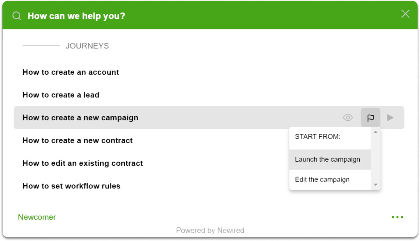This screenshot has width=420, height=241.
Task: Open the three-dots more options menu
Action: pos(397,217)
